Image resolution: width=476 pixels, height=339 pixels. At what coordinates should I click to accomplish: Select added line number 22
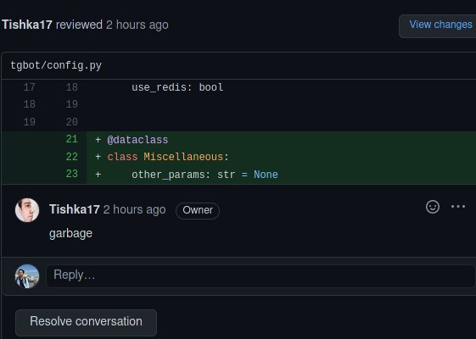pyautogui.click(x=71, y=157)
